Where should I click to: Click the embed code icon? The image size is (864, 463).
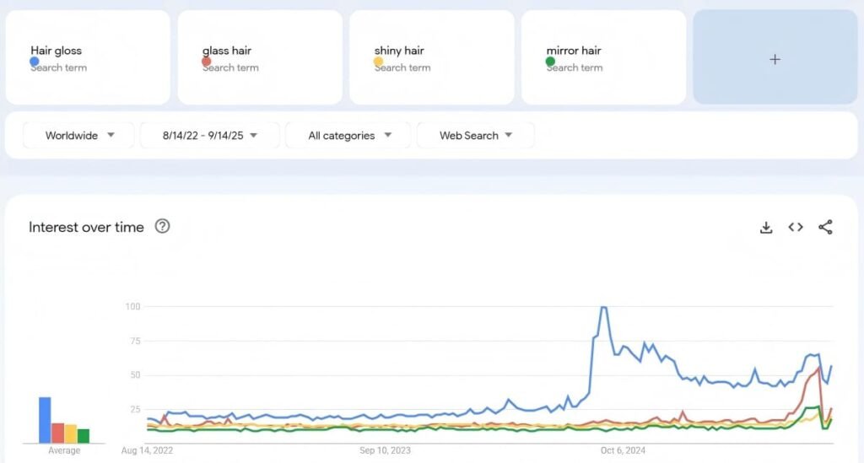[x=796, y=227]
